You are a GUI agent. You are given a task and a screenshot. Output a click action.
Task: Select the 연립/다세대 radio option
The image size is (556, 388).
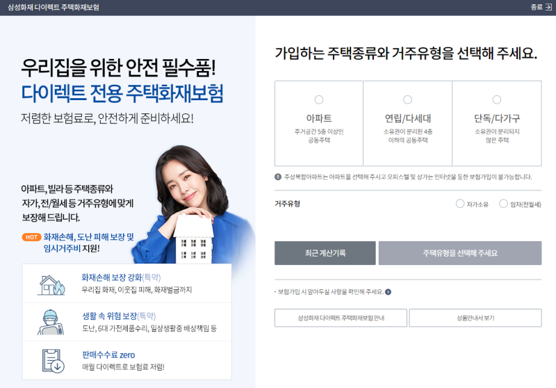408,99
